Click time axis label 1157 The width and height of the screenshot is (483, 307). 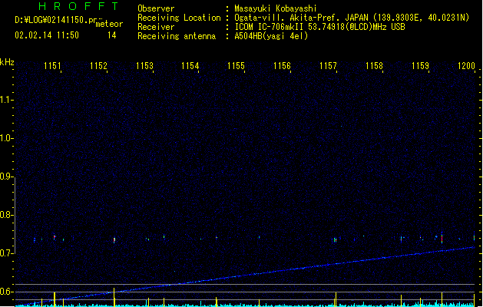click(329, 65)
